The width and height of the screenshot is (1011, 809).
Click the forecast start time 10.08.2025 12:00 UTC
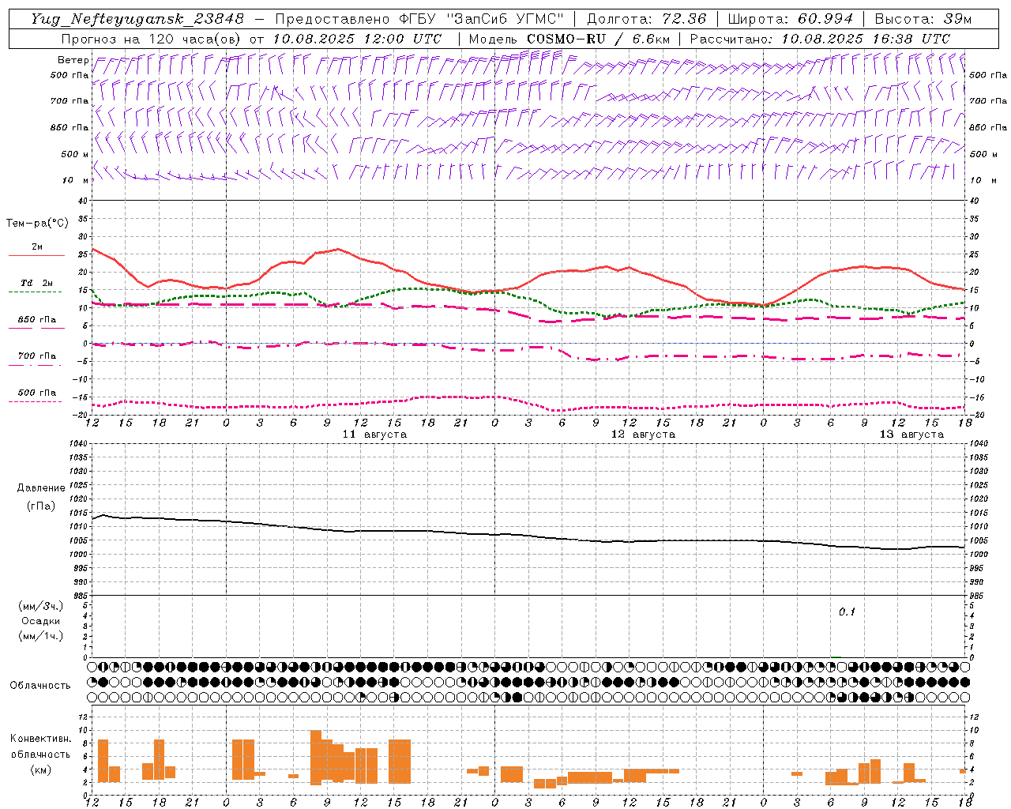point(357,39)
